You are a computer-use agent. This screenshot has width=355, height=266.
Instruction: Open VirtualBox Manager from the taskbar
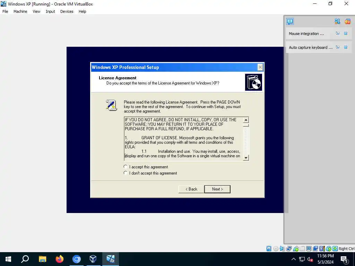pos(93,259)
